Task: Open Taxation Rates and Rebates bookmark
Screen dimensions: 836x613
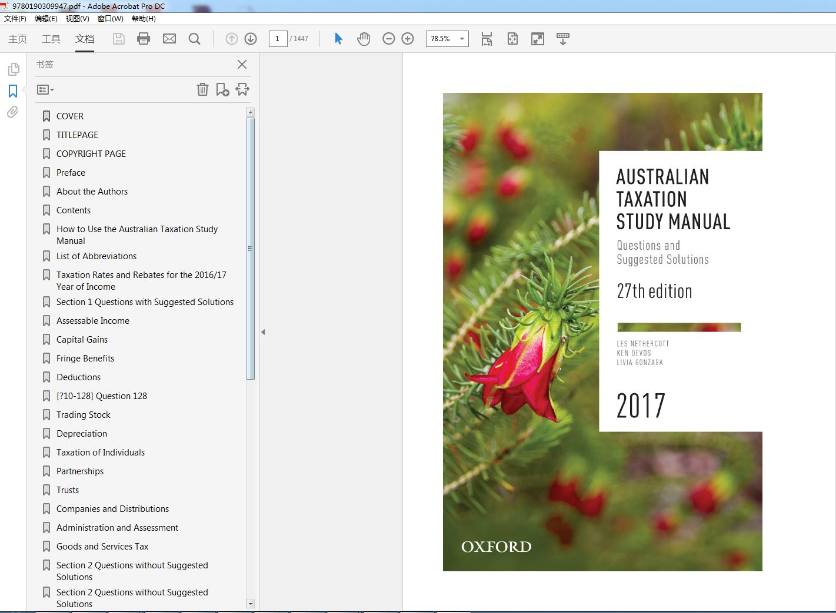Action: (141, 281)
